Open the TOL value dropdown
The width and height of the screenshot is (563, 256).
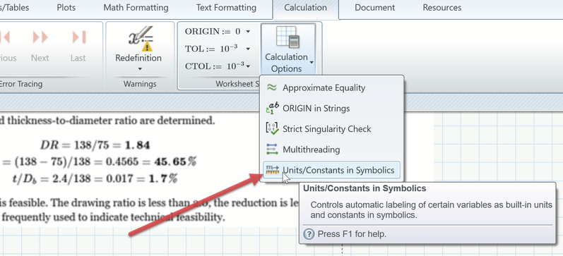pos(248,49)
